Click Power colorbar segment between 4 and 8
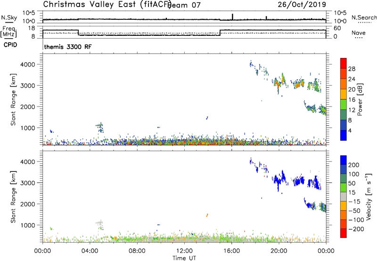 coord(344,125)
